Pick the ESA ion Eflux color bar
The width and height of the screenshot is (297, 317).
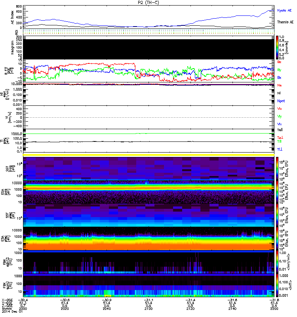pyautogui.click(x=277, y=192)
